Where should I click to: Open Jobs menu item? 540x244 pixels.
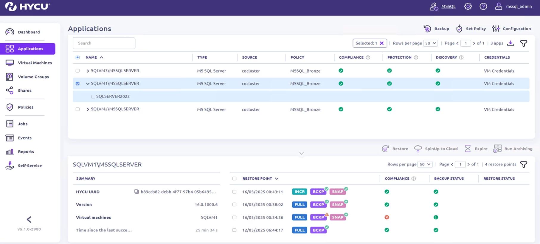23,124
